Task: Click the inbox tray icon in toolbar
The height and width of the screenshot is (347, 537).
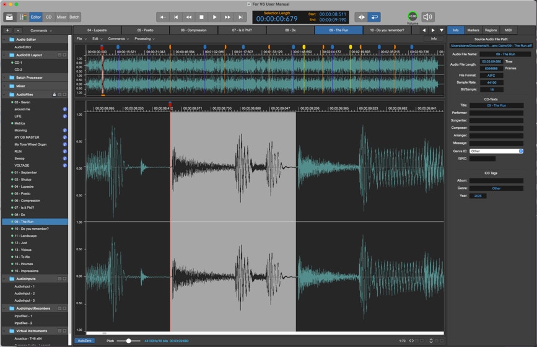Action: [x=9, y=17]
